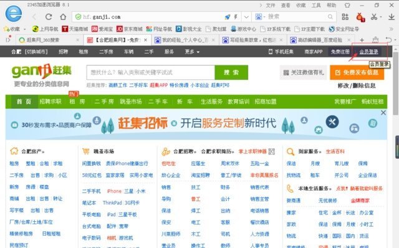
Task: Select 跳蚤市场 in green navigation bar
Action: 131,102
